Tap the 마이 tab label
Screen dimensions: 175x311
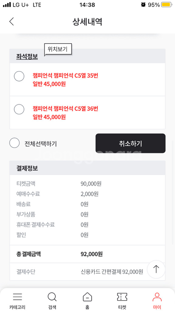(157, 307)
